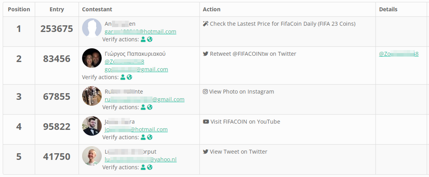429x177 pixels.
Task: Open the gmail email link in position 3 row
Action: (x=144, y=100)
